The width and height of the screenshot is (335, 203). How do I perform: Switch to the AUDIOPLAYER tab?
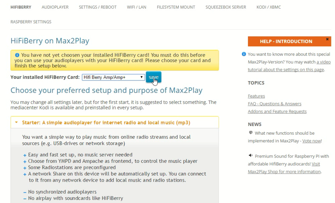(55, 7)
